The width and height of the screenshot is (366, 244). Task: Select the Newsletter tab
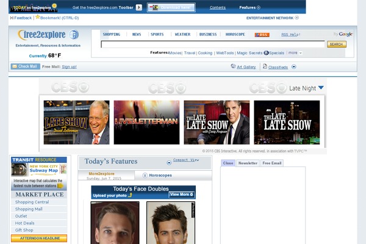(248, 163)
